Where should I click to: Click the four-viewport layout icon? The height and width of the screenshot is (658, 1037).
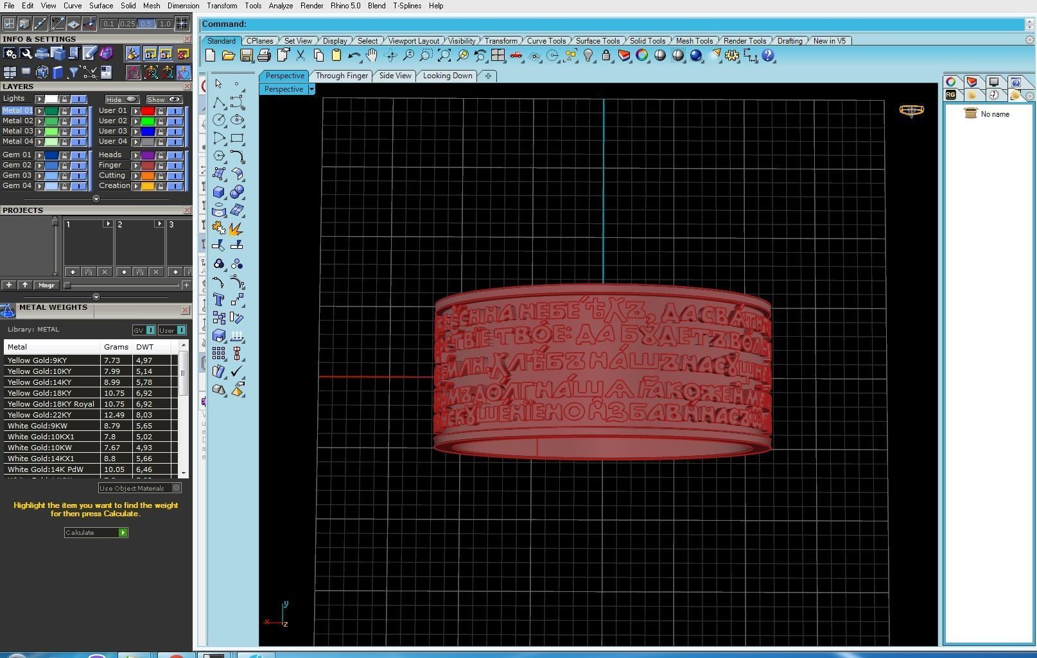pos(498,56)
